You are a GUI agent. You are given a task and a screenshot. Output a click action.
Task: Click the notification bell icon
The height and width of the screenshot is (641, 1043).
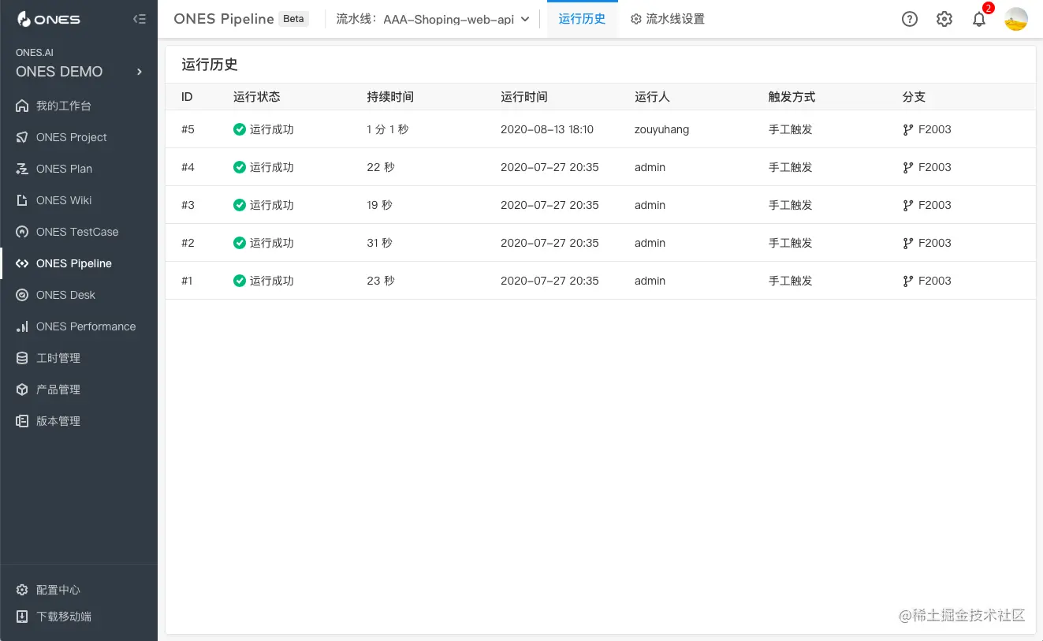pyautogui.click(x=979, y=18)
